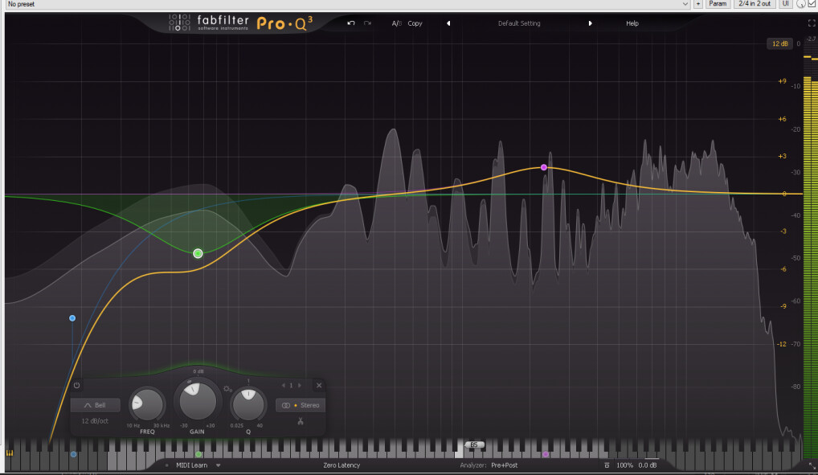
Task: Close the band control panel
Action: pyautogui.click(x=319, y=386)
